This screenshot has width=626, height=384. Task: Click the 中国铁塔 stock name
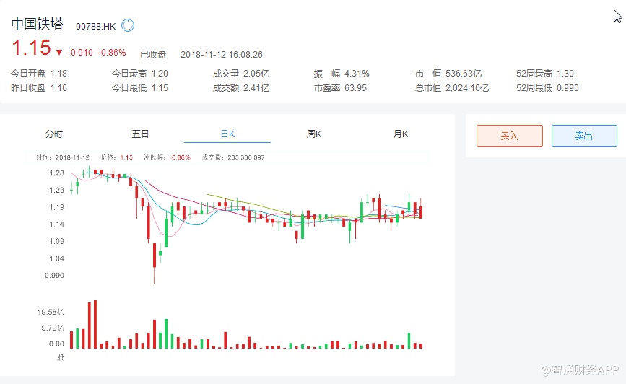[x=37, y=25]
